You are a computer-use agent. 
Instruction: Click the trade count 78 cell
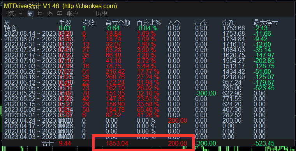click(86, 93)
